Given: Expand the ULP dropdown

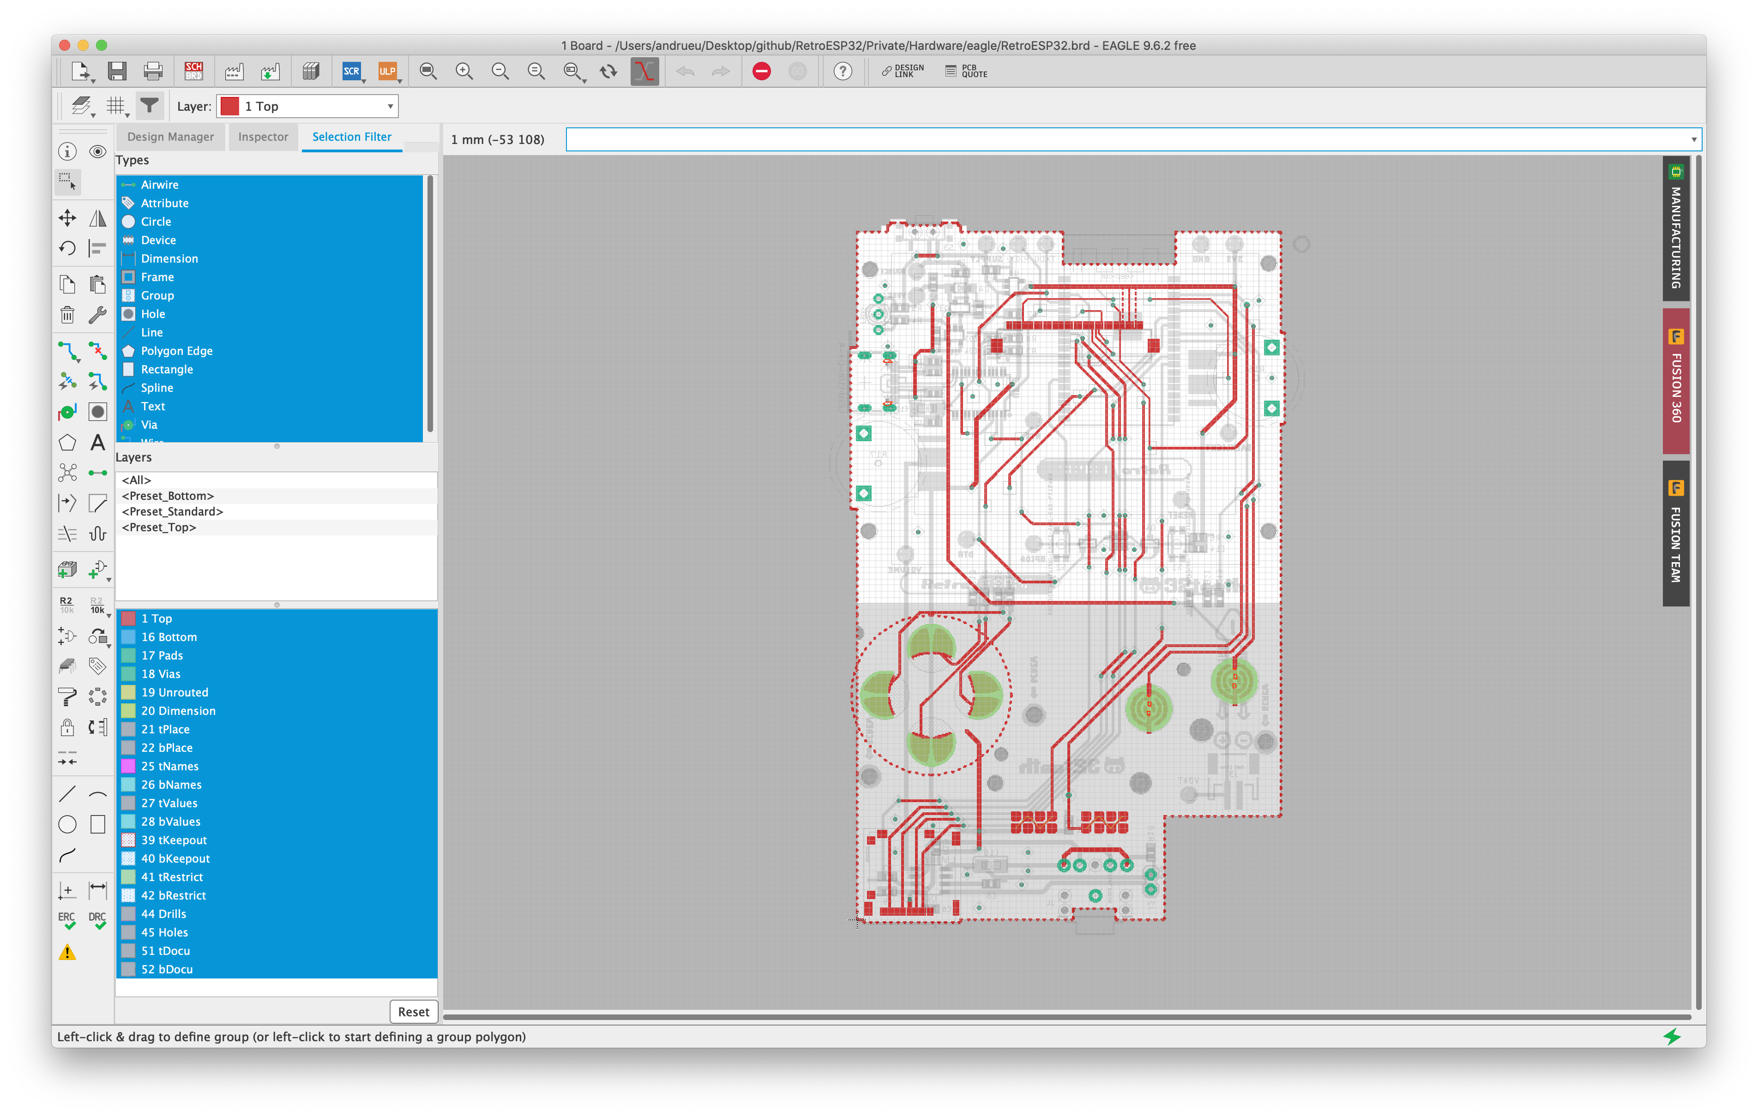Looking at the screenshot, I should (399, 80).
